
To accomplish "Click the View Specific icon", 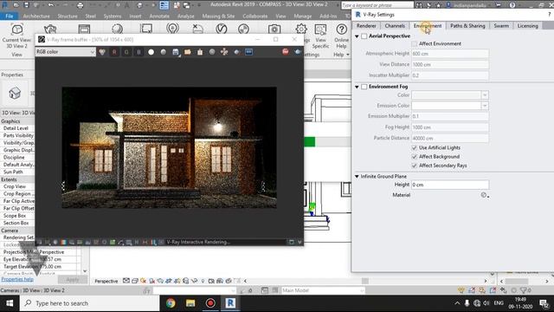I will (320, 36).
